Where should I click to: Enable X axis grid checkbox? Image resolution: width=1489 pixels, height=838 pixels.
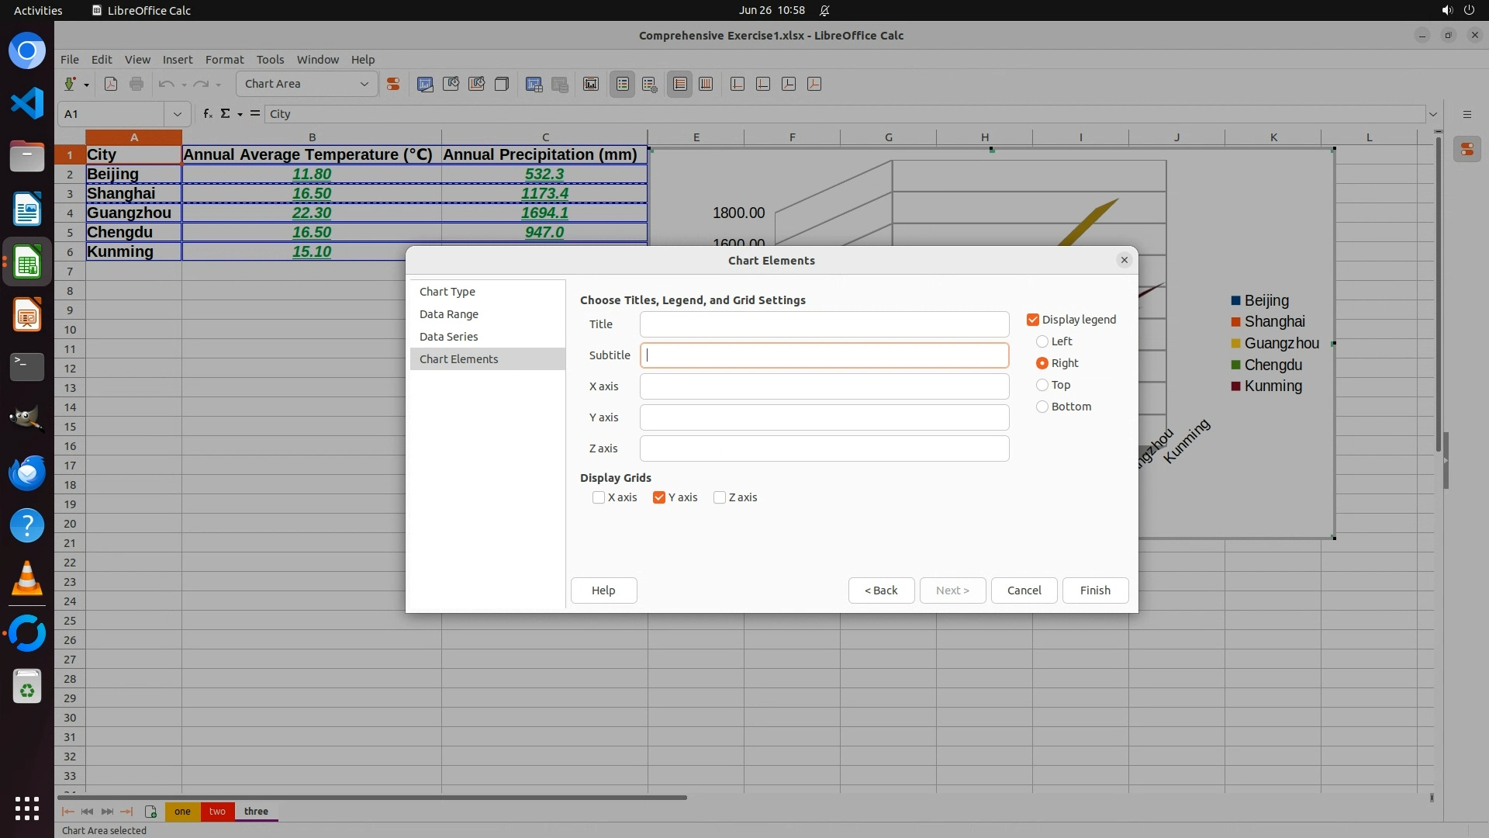coord(599,497)
